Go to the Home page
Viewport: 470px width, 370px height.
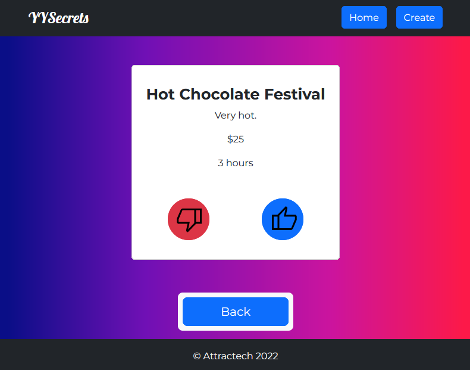click(x=364, y=17)
